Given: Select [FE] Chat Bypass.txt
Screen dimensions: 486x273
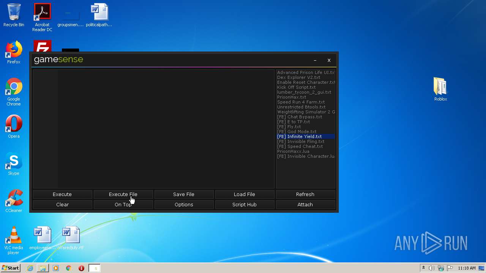Looking at the screenshot, I should coord(306,117).
